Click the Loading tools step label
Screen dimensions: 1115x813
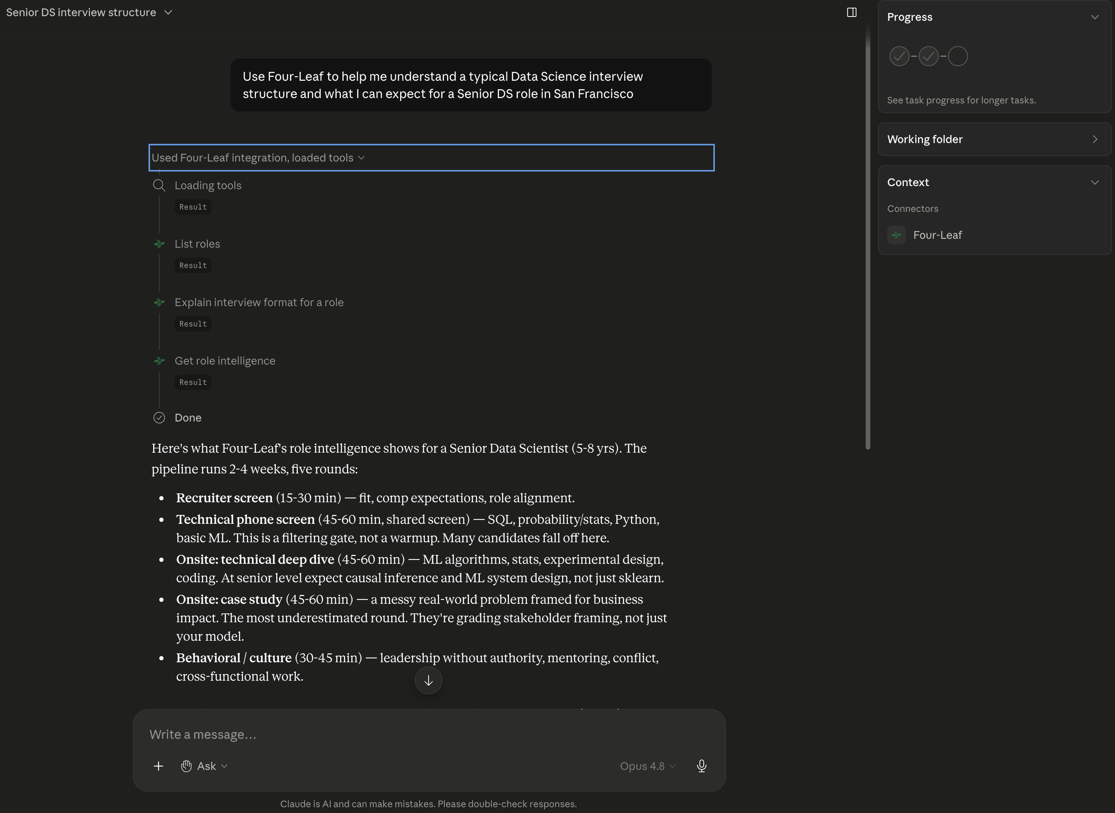click(x=208, y=185)
